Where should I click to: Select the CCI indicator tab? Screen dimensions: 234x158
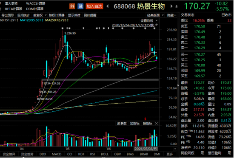(x=70, y=154)
